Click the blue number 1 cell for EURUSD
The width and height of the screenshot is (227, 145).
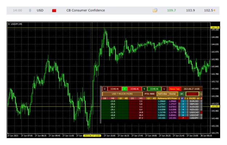point(183,101)
